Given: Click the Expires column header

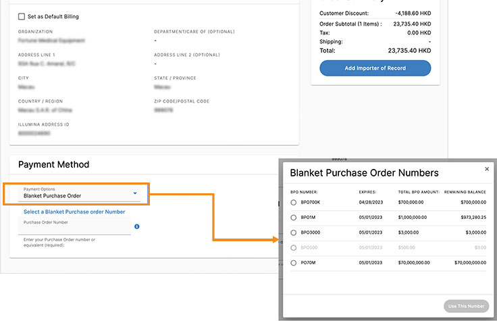Looking at the screenshot, I should 368,191.
